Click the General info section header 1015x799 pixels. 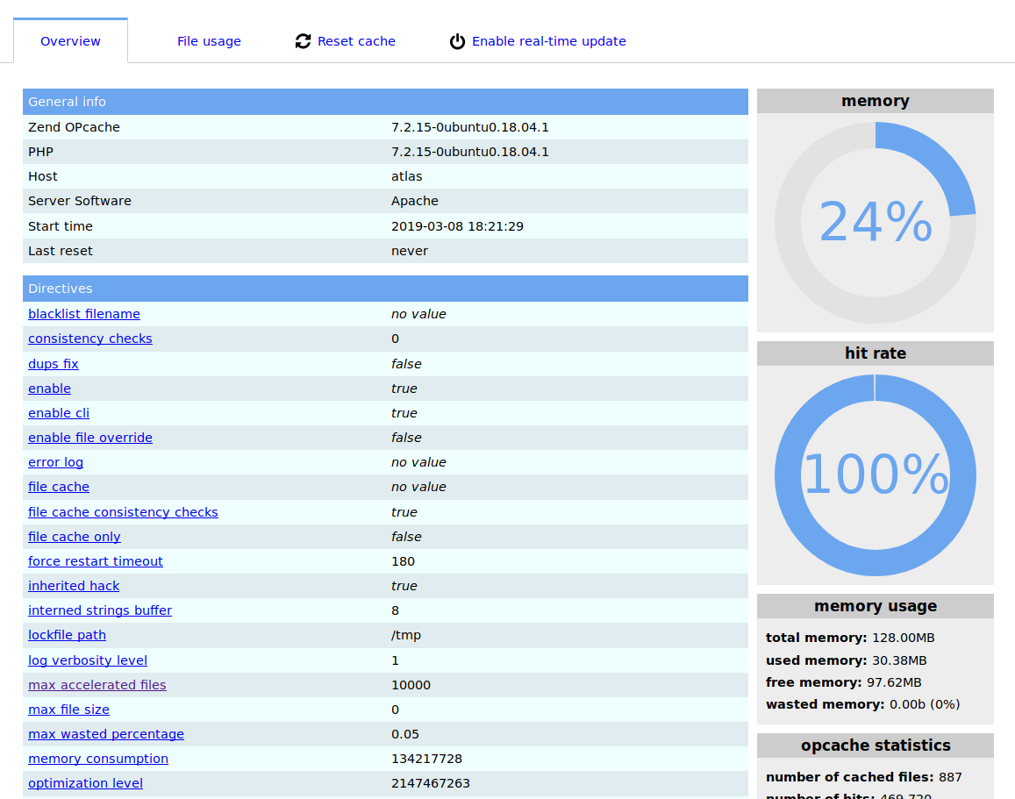click(x=385, y=102)
